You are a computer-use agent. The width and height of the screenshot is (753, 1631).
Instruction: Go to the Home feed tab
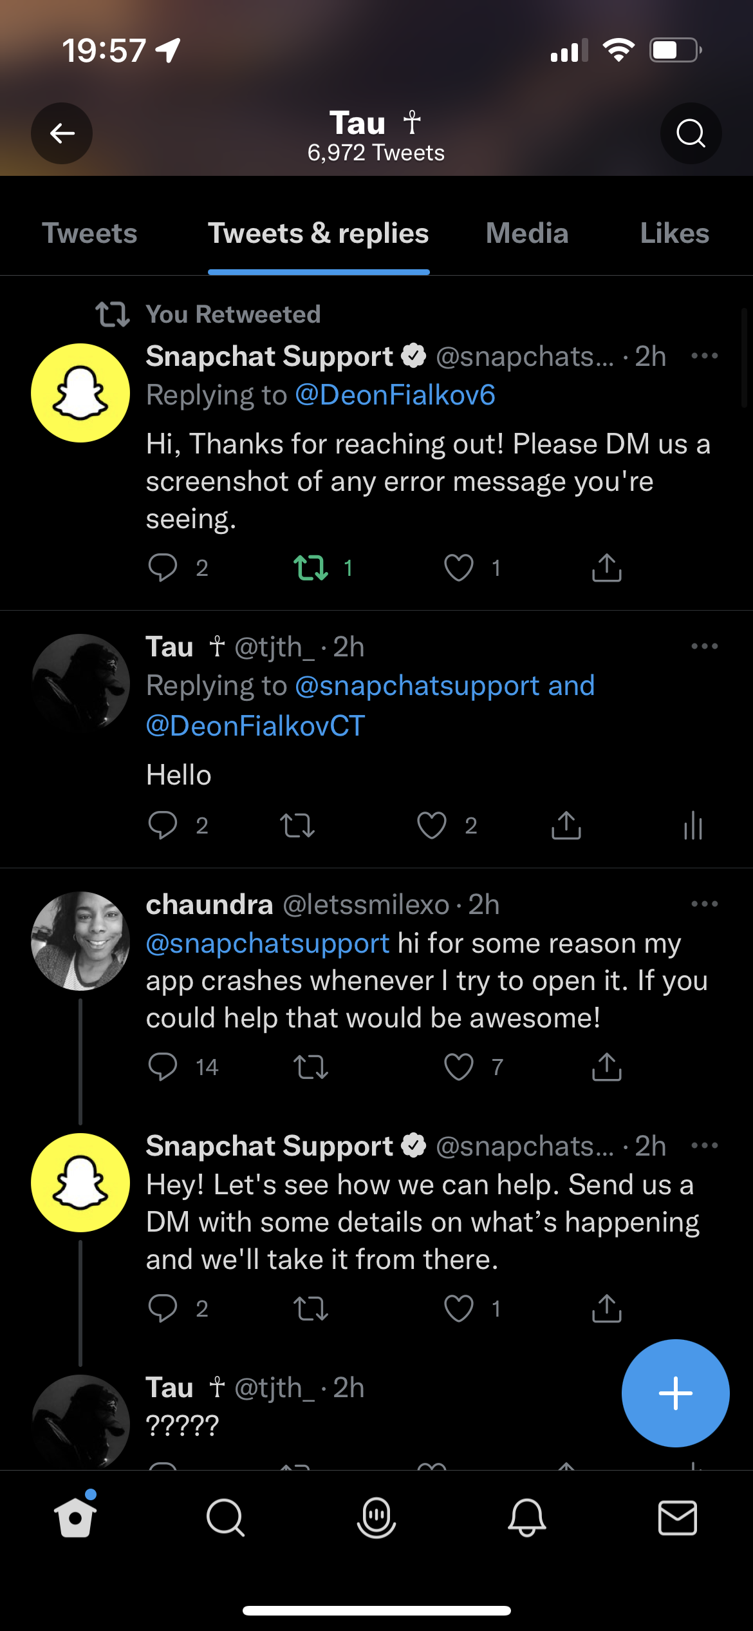click(75, 1518)
